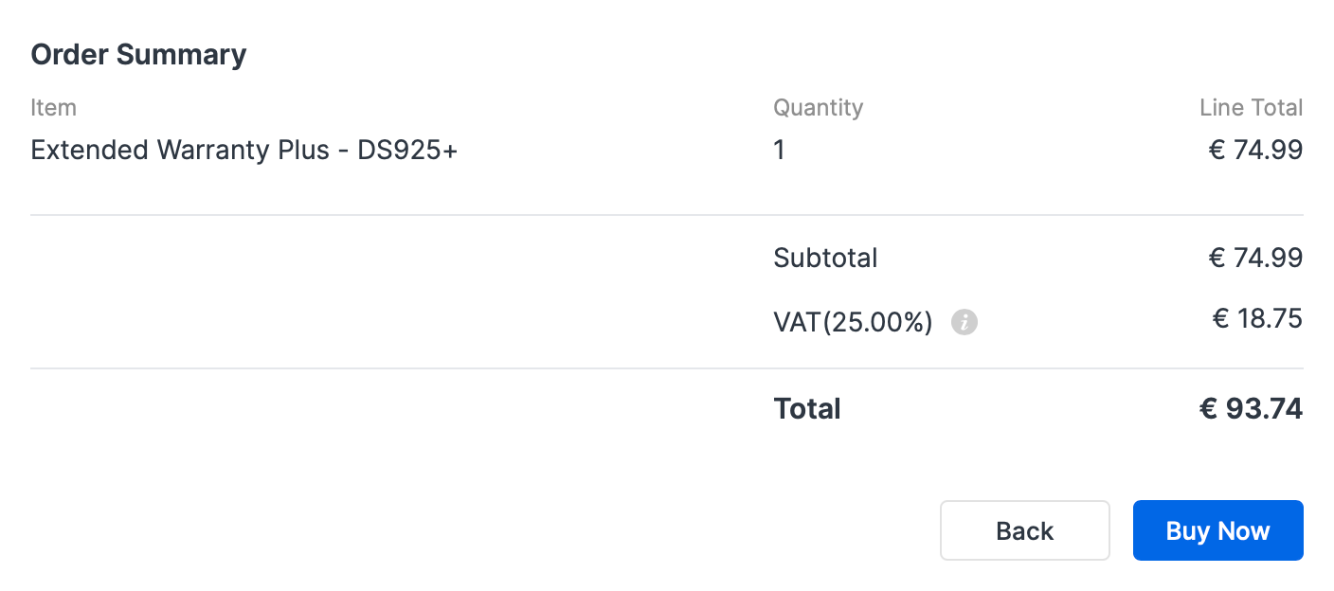Click the divider line above Total
Image resolution: width=1334 pixels, height=591 pixels.
667,368
